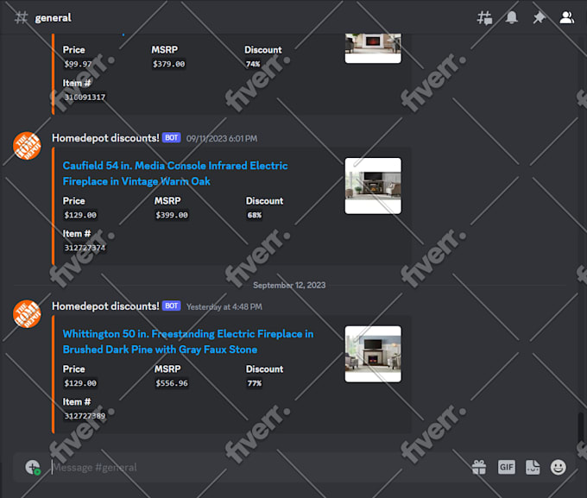Focus the Message #general input field
The width and height of the screenshot is (587, 498).
coord(258,467)
